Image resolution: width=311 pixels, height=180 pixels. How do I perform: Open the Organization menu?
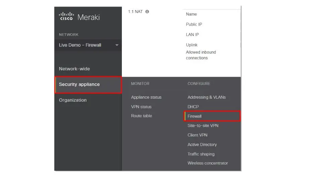(x=73, y=100)
